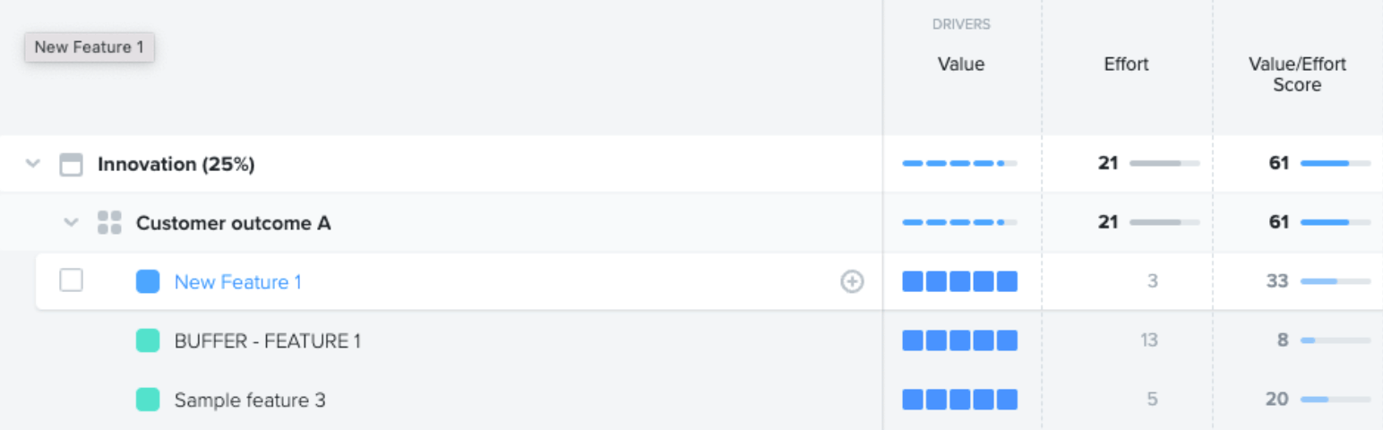
Task: Click the Innovation value dashes indicator
Action: 960,164
